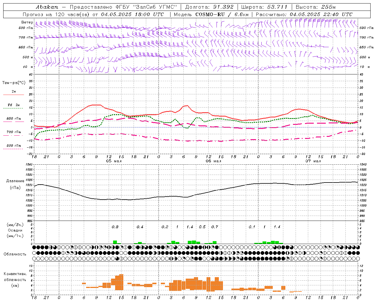Click the 05 мая date label
Image resolution: width=375 pixels, height=300 pixels.
point(114,161)
